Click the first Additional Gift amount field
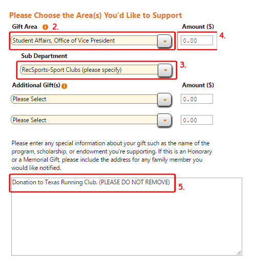The width and height of the screenshot is (254, 270). (x=197, y=99)
